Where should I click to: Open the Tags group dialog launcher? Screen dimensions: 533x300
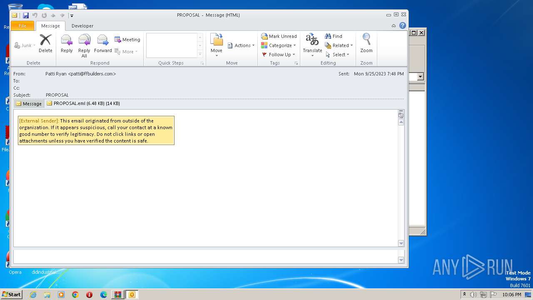[296, 63]
